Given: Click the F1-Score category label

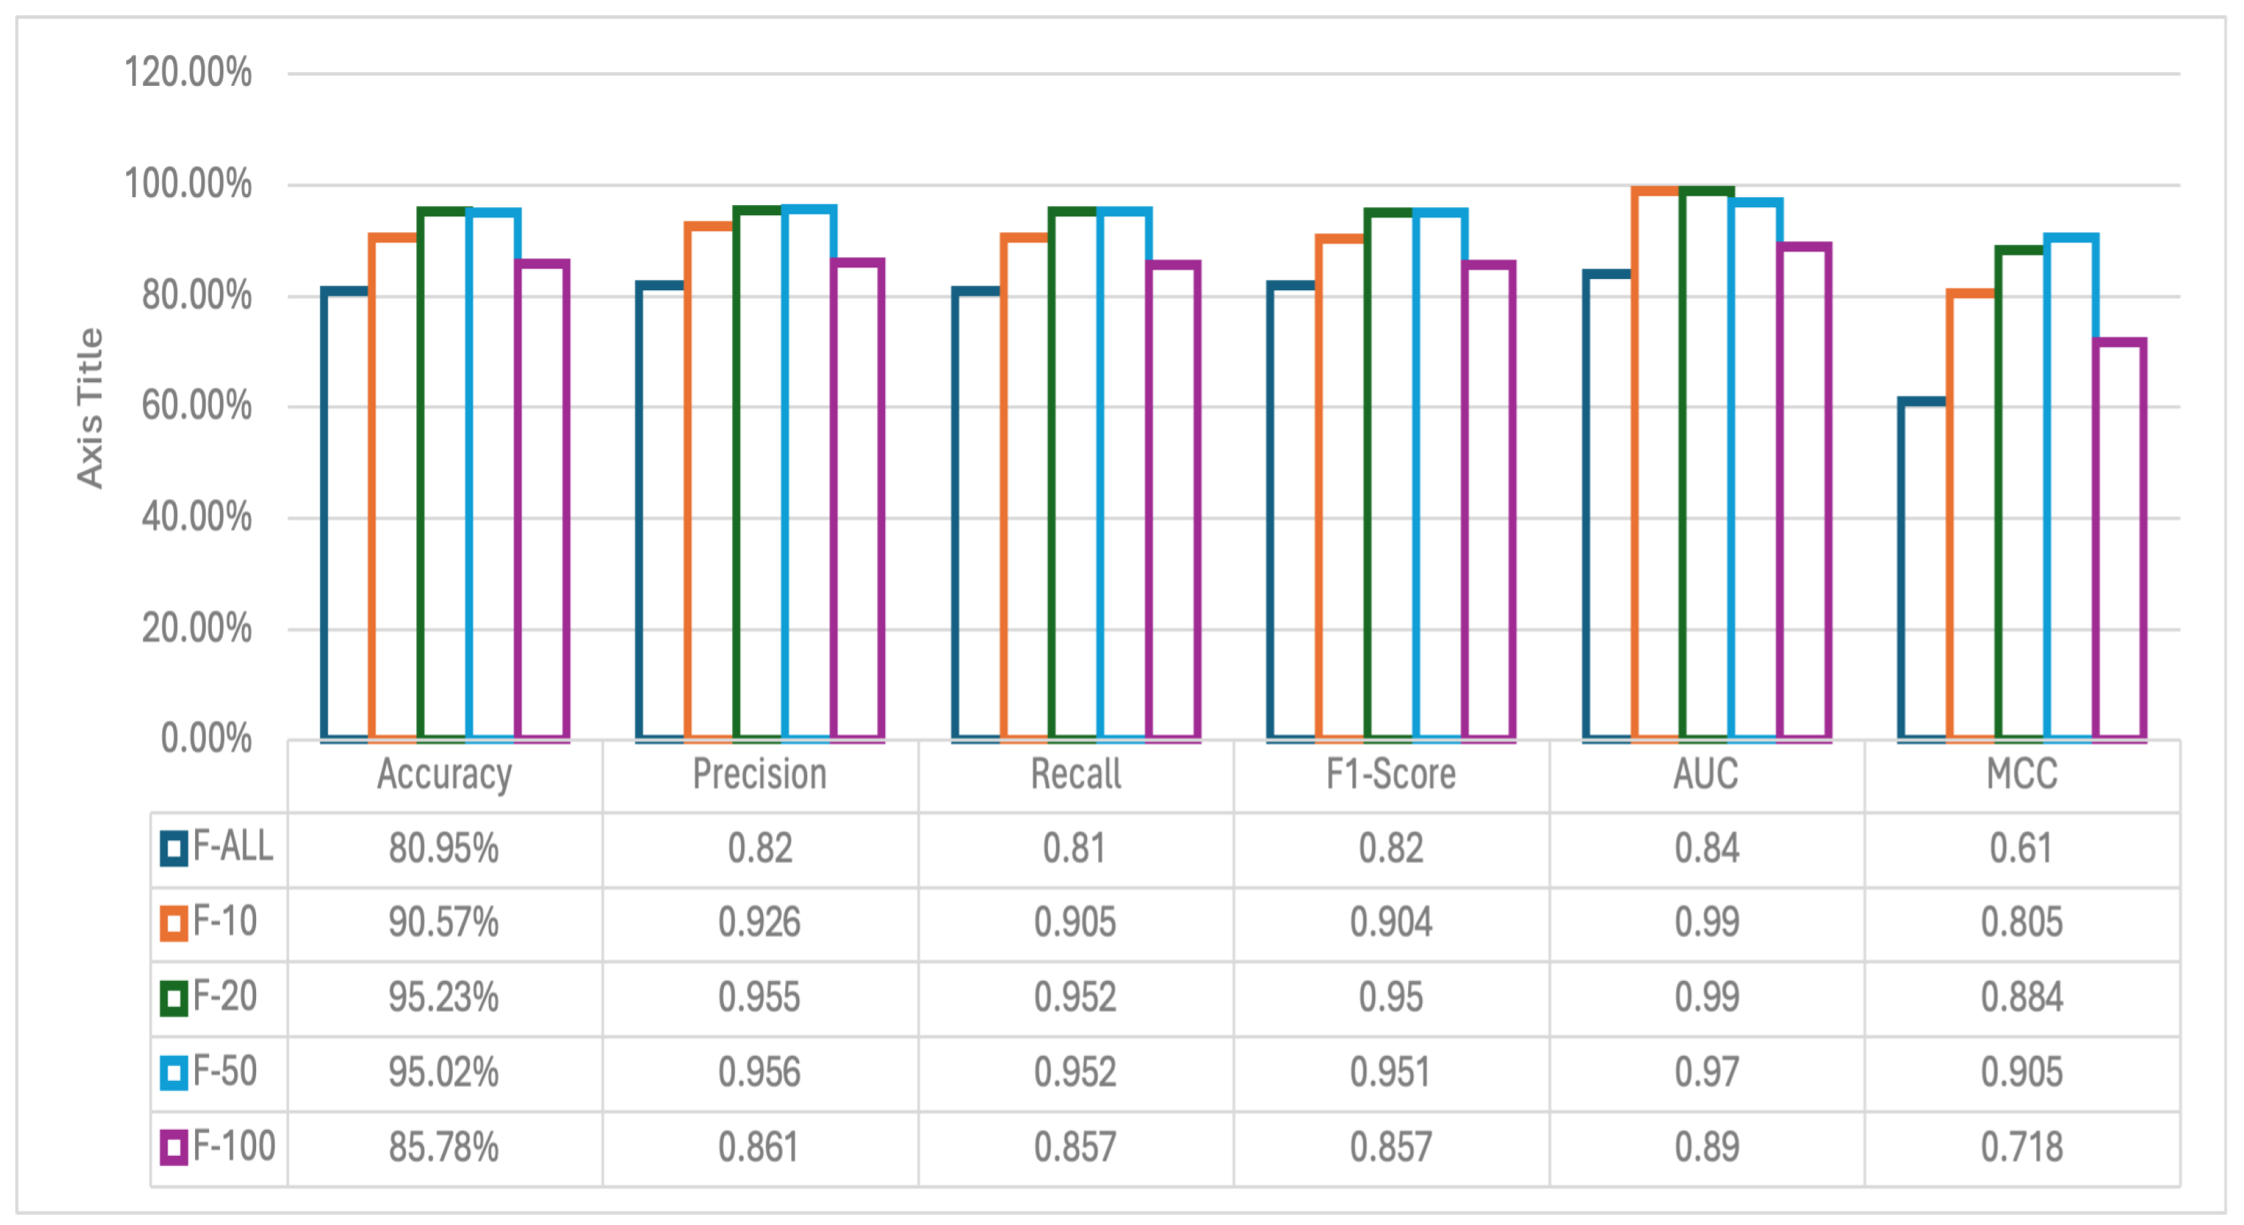Looking at the screenshot, I should coord(1391,774).
